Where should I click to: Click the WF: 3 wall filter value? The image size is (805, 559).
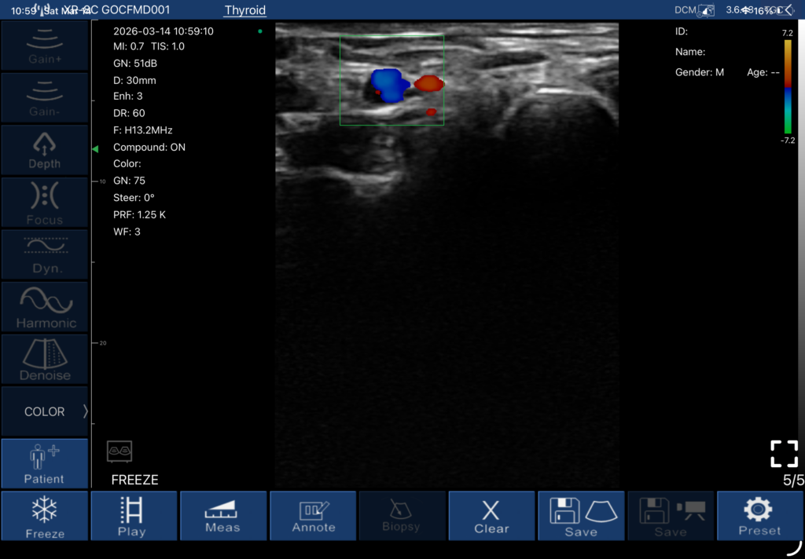click(x=127, y=232)
